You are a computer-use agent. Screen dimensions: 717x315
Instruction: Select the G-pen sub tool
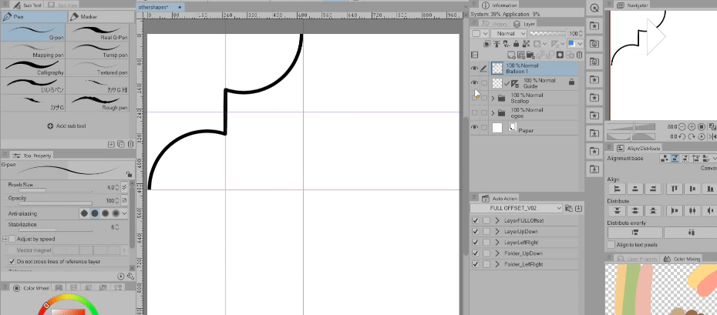coord(33,32)
